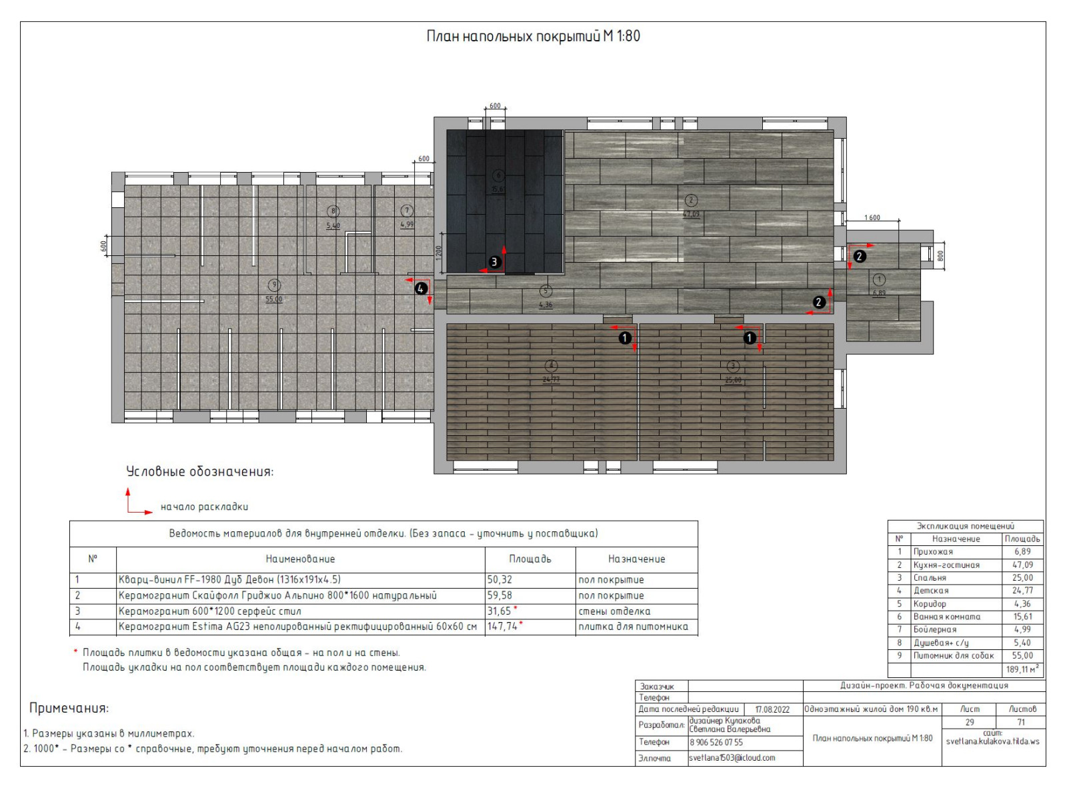Select room number circle 9 in the kennel
The width and height of the screenshot is (1067, 788).
coord(273,285)
